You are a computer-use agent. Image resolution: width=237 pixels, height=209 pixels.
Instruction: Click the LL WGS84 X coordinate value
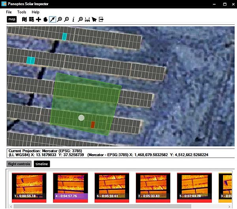[x=46, y=155]
